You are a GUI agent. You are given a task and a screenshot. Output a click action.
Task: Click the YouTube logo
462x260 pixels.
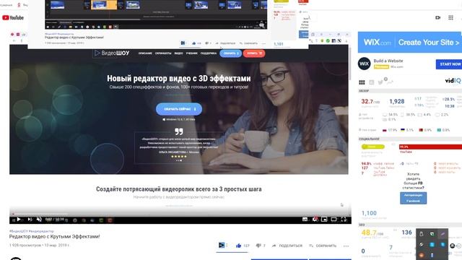(x=13, y=17)
